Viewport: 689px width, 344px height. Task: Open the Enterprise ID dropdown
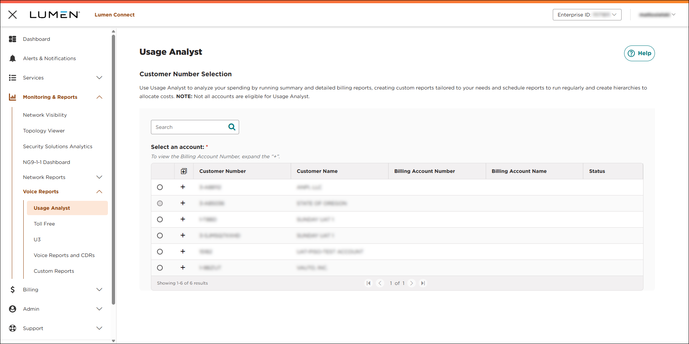[x=587, y=15]
